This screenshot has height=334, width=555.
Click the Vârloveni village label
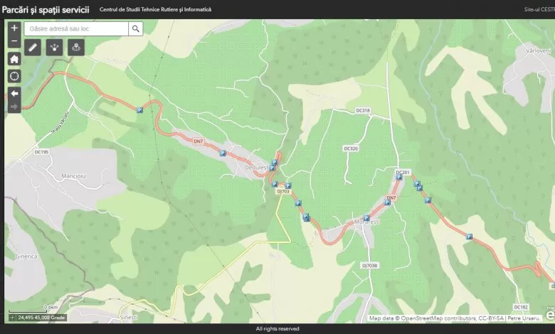539,50
